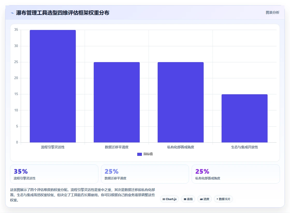Click the 私有化部署成熟度 bar in chart

point(180,102)
